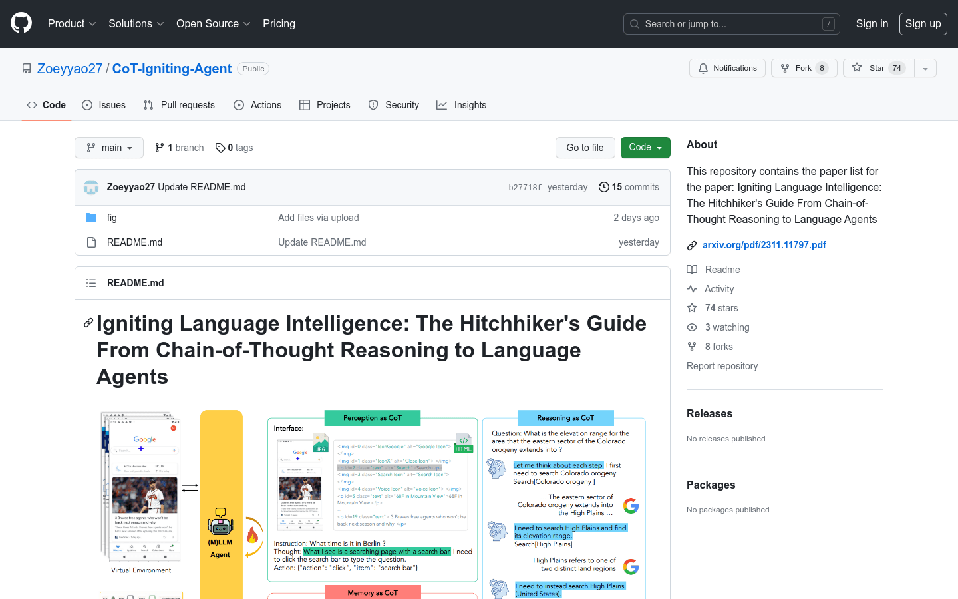Star this repository
The height and width of the screenshot is (599, 958).
click(x=878, y=68)
